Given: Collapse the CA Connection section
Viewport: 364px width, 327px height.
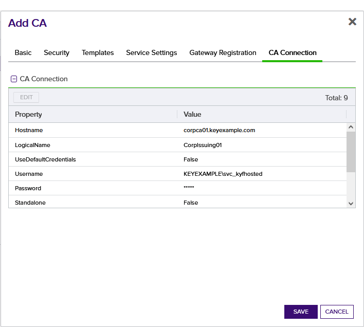Looking at the screenshot, I should pyautogui.click(x=14, y=79).
